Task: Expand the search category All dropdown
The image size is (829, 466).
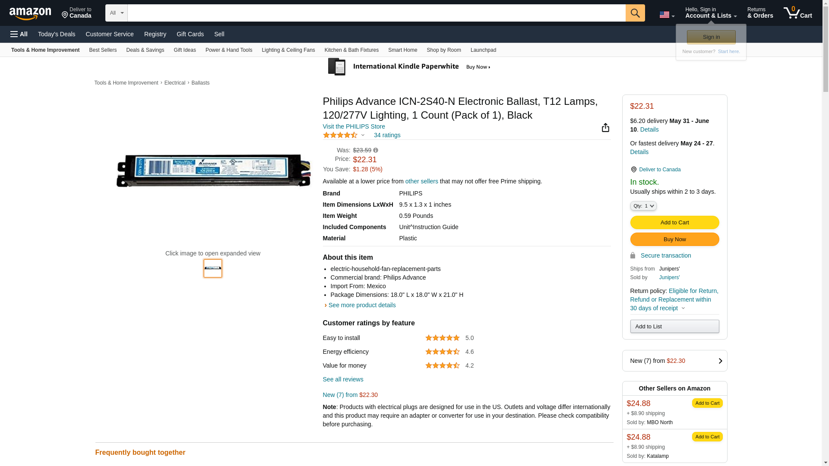Action: tap(116, 13)
